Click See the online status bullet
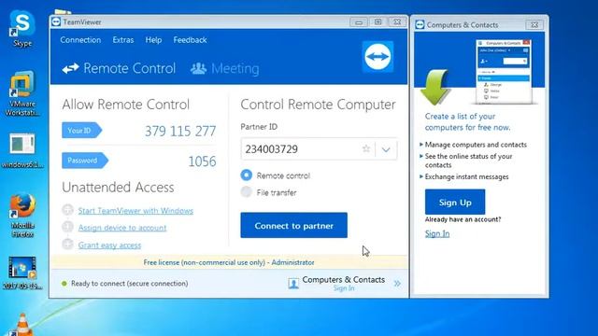The image size is (598, 336). coord(468,161)
